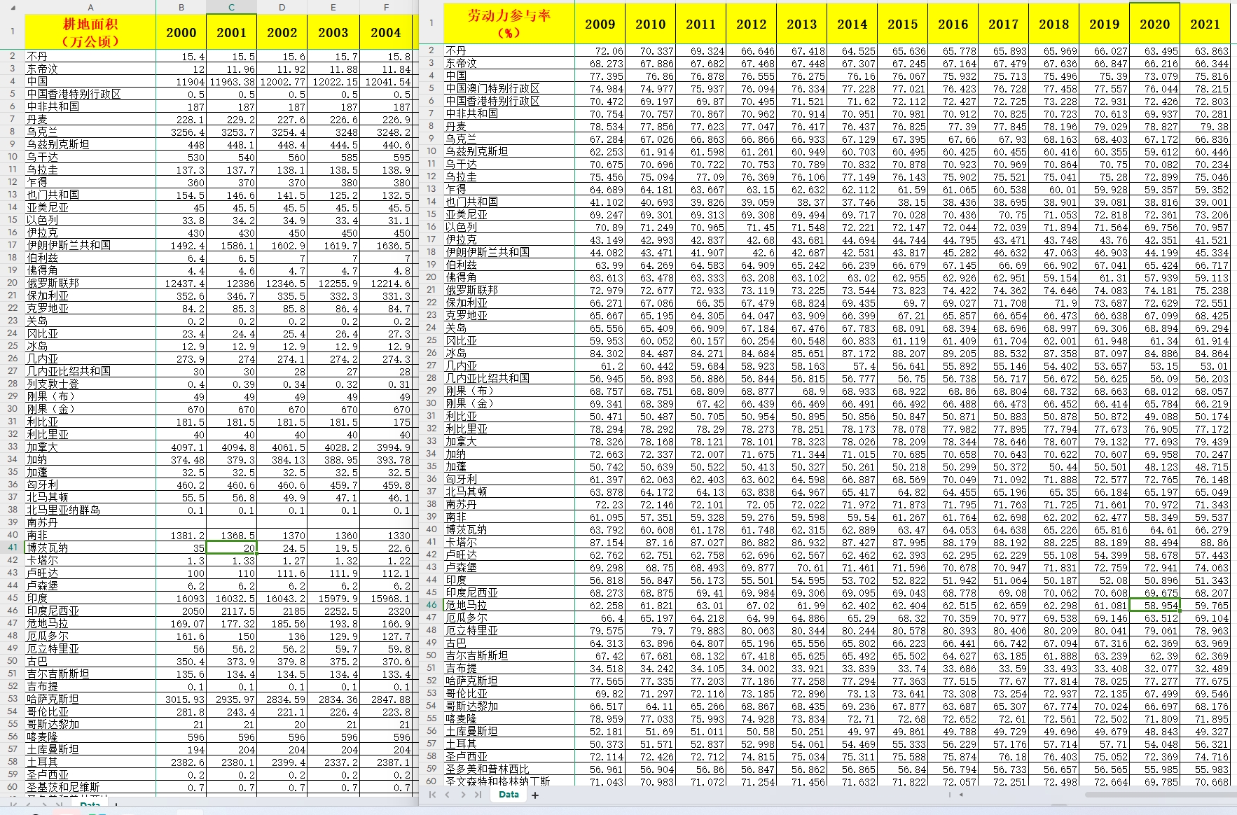Select the 2013 year header cell
Viewport: 1237px width, 815px height.
(802, 24)
